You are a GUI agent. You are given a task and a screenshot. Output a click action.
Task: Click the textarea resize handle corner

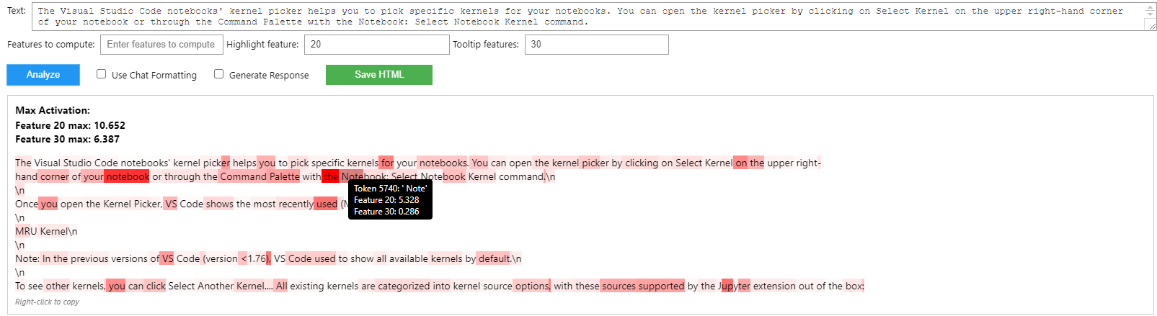tap(1152, 26)
